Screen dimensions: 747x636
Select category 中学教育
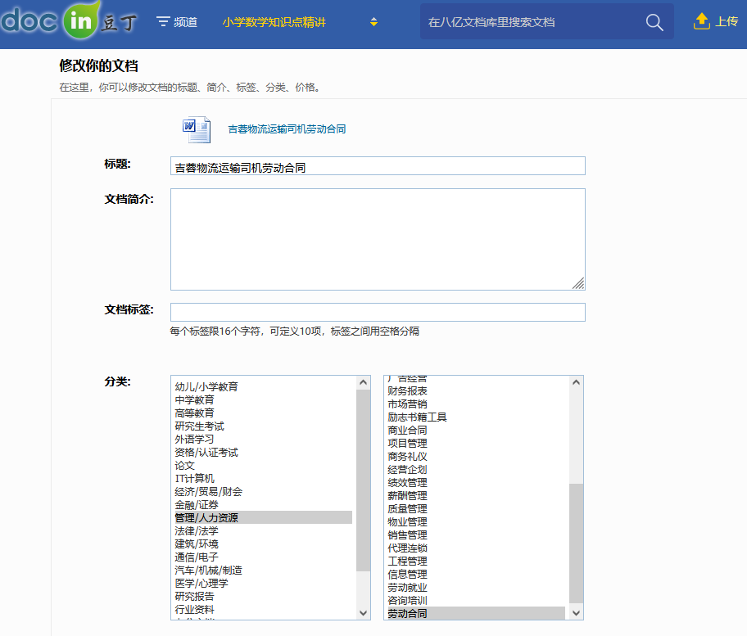[264, 400]
